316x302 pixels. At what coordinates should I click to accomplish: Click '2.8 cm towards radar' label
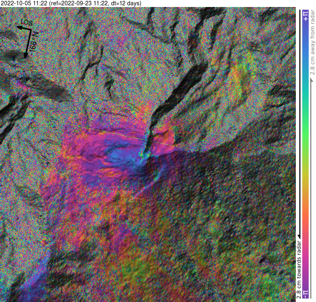pos(299,270)
